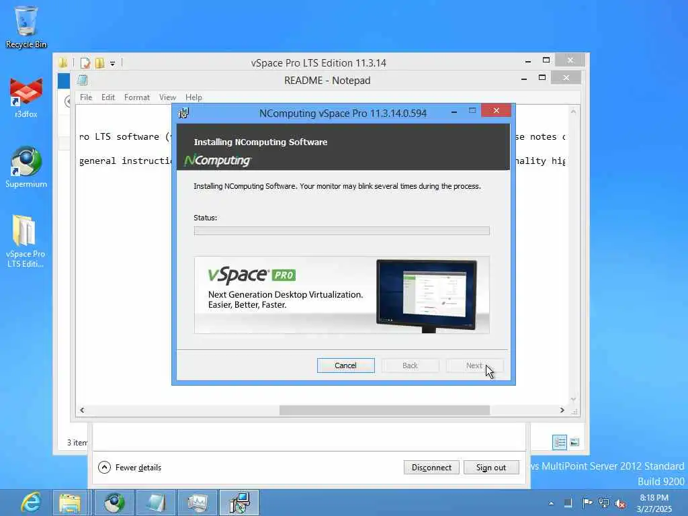Maximize the README Notepad window
The height and width of the screenshot is (516, 688).
coord(542,78)
